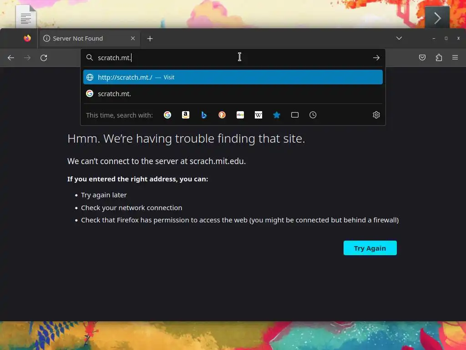Close the Server Not Found tab
Screen dimensions: 466x350
tap(133, 38)
